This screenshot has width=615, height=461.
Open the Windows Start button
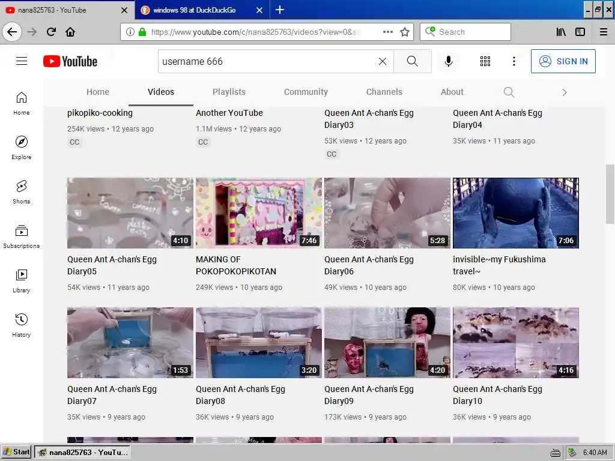click(x=16, y=452)
